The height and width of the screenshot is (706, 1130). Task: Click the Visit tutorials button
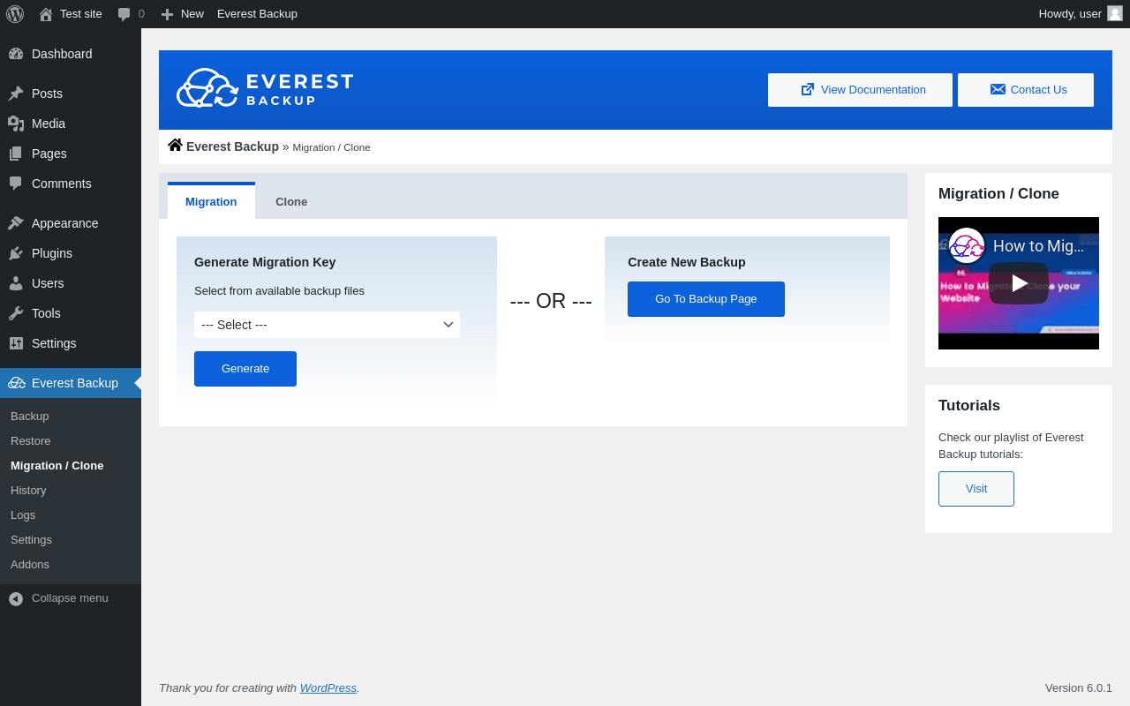coord(976,489)
